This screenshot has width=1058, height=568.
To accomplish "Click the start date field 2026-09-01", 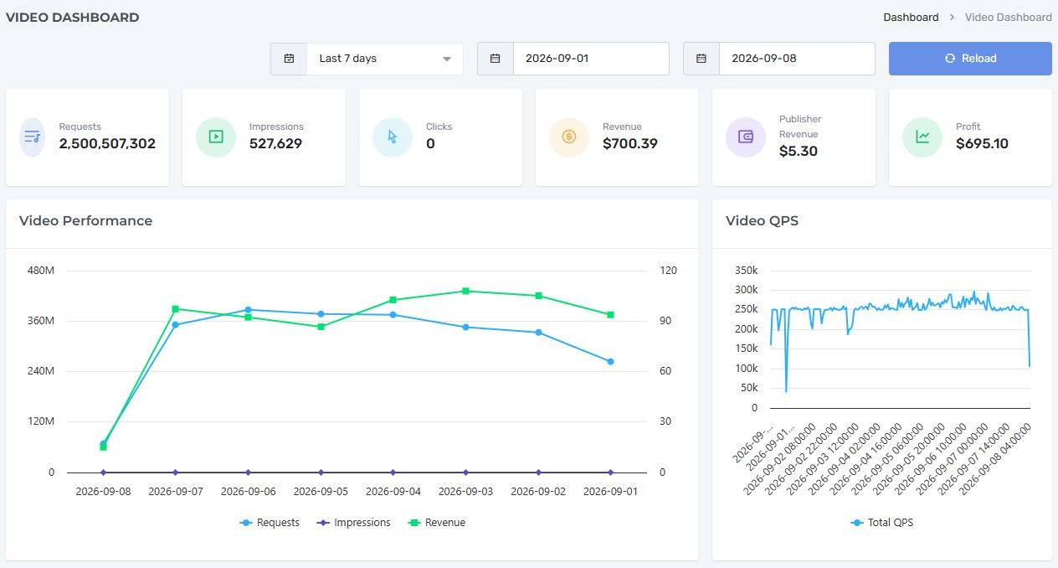I will click(x=591, y=59).
